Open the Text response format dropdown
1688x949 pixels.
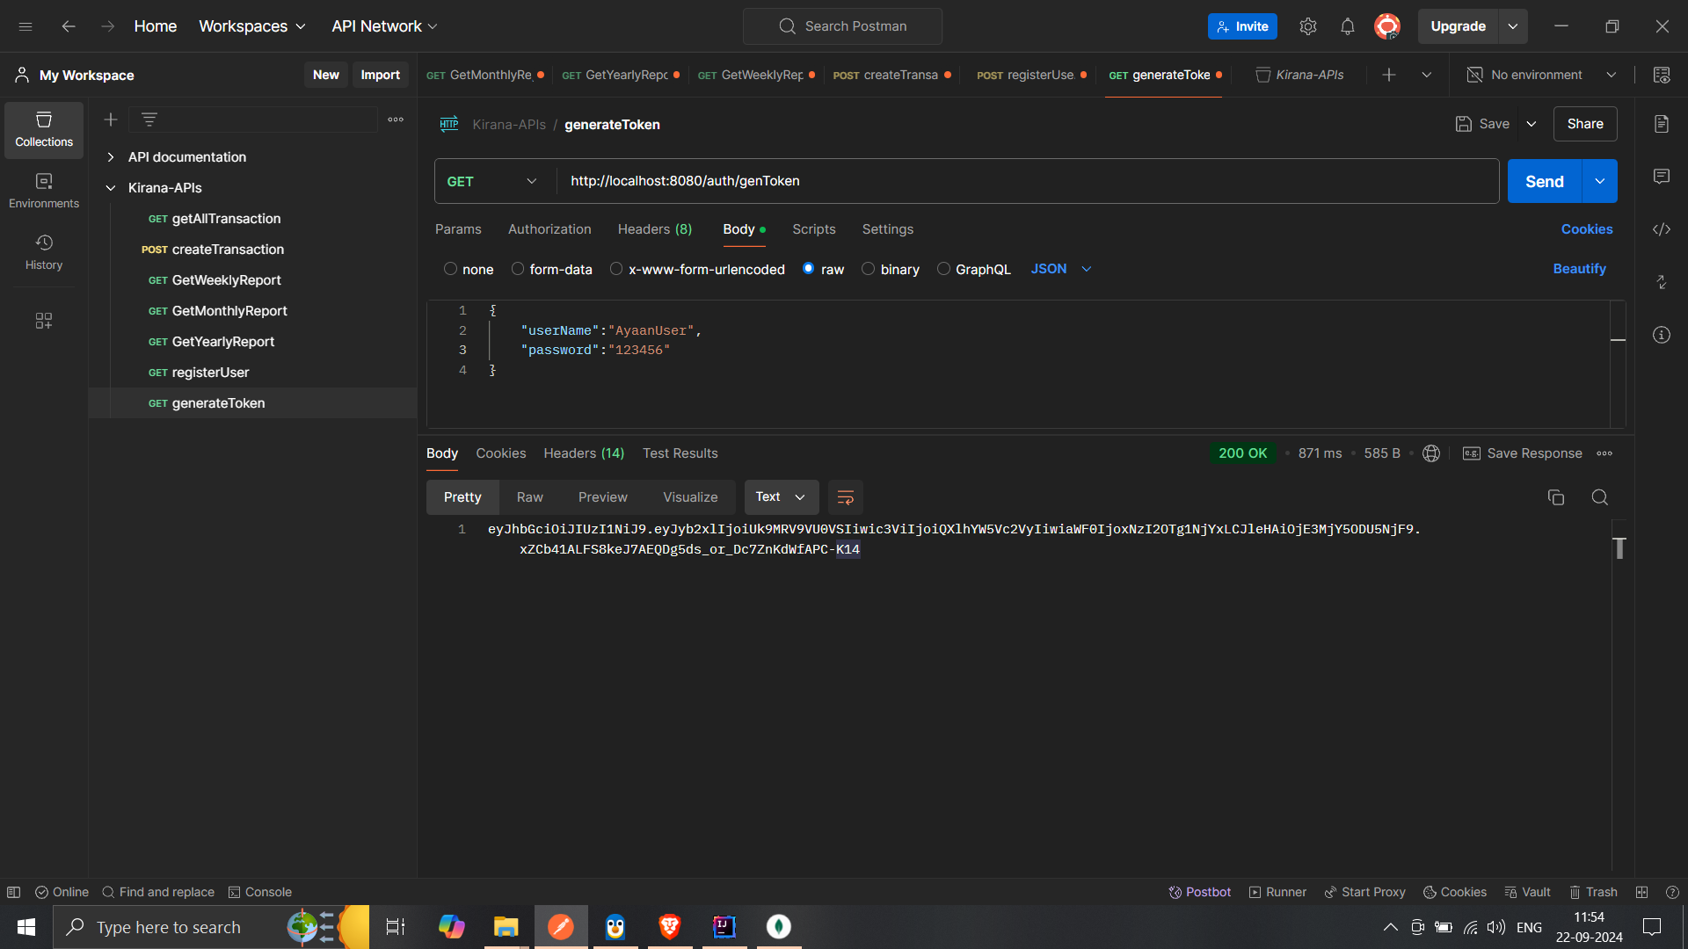pos(782,497)
